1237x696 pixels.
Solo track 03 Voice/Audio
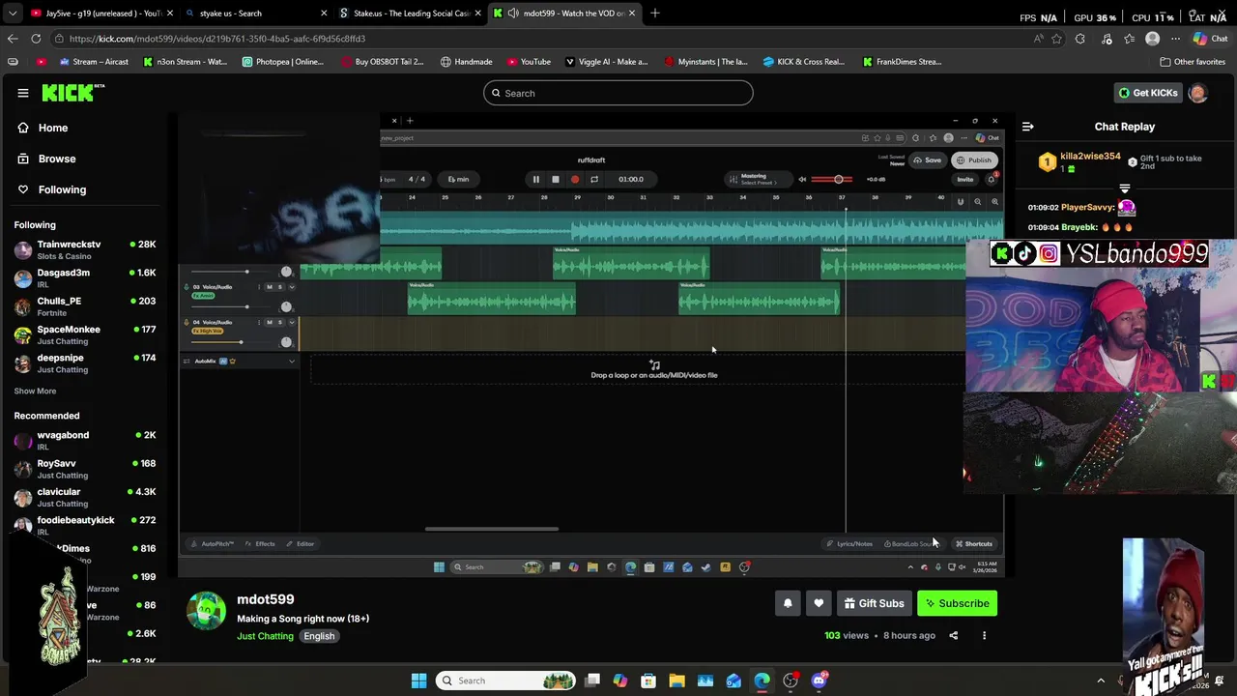pos(280,286)
